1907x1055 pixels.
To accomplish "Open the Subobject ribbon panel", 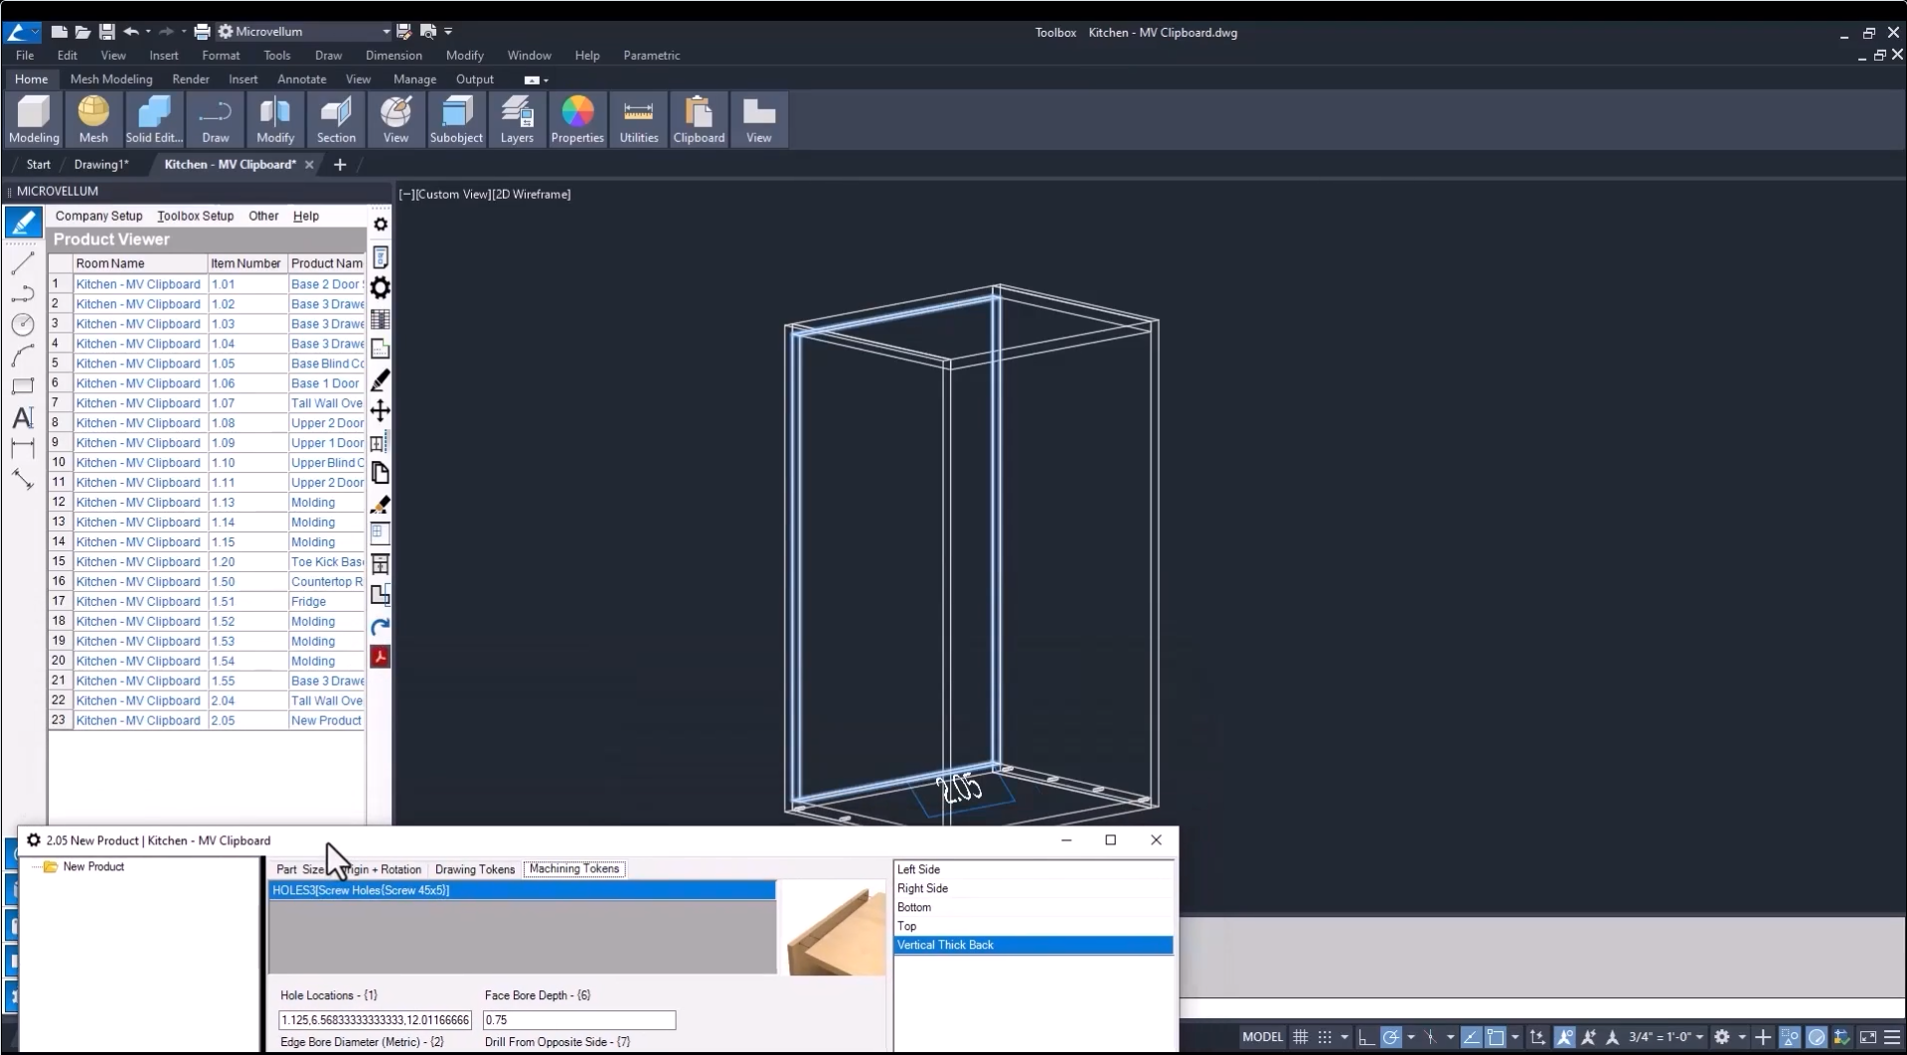I will (x=456, y=120).
